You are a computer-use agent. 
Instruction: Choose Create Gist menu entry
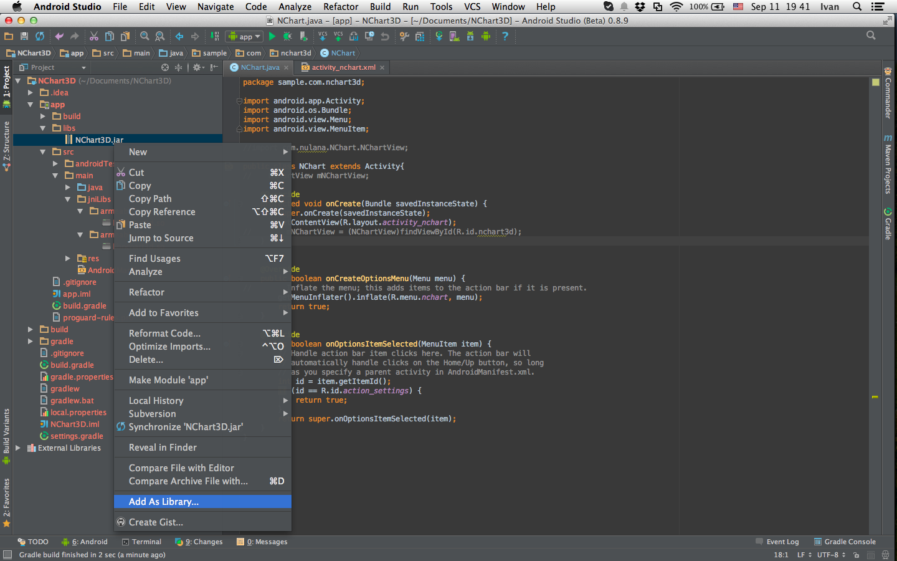coord(202,522)
